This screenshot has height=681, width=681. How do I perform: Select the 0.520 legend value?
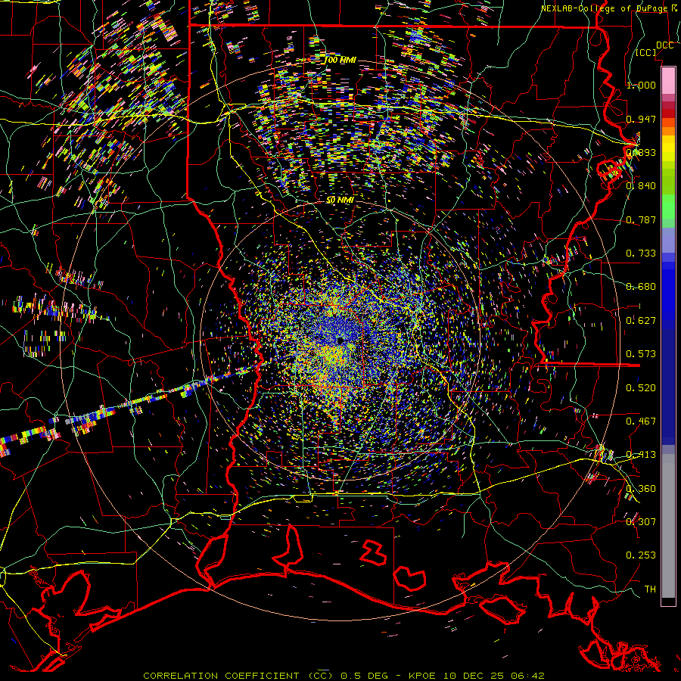coord(641,388)
